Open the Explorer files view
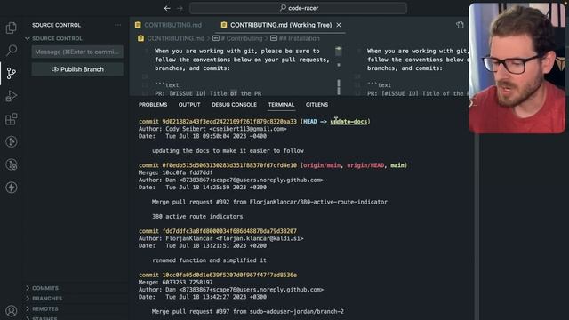Viewport: 569px width, 320px height. (x=12, y=28)
